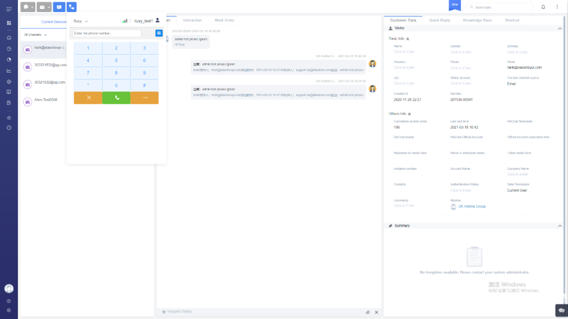This screenshot has height=319, width=568.
Task: Edit the Company Name field
Action: (518, 174)
